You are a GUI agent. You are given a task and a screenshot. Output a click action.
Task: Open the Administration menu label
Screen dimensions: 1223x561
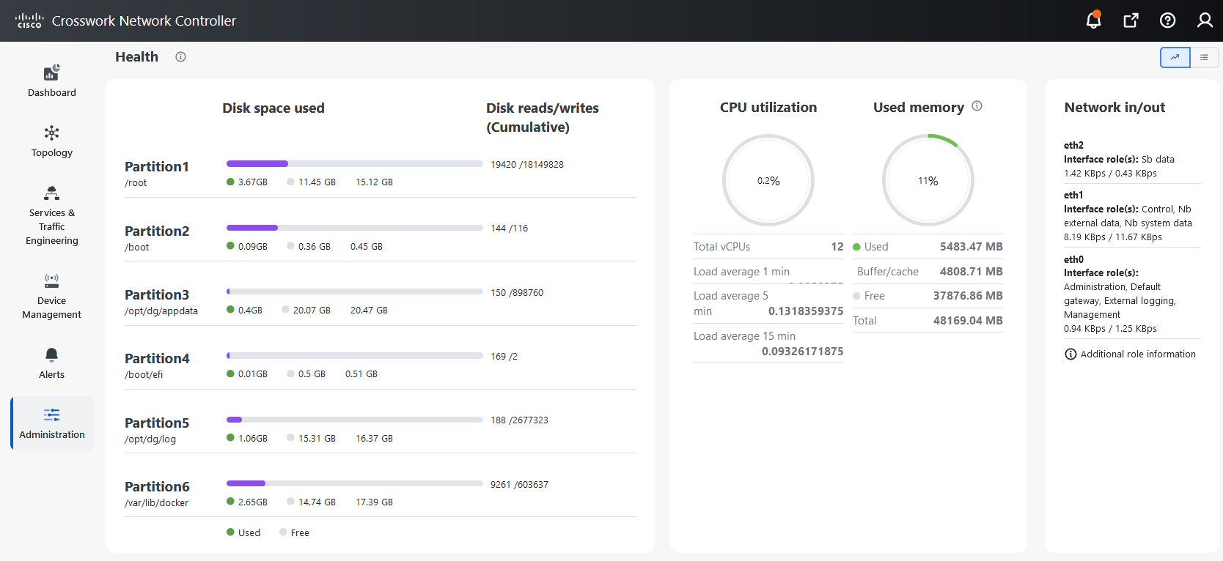pyautogui.click(x=52, y=434)
